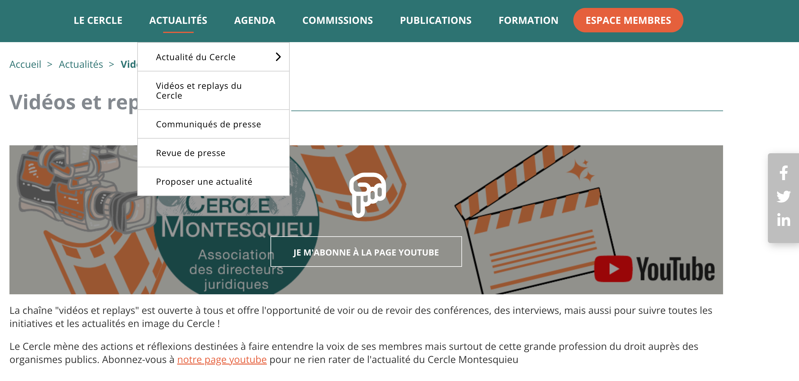The image size is (799, 381).
Task: Share page on Facebook icon
Action: 783,173
